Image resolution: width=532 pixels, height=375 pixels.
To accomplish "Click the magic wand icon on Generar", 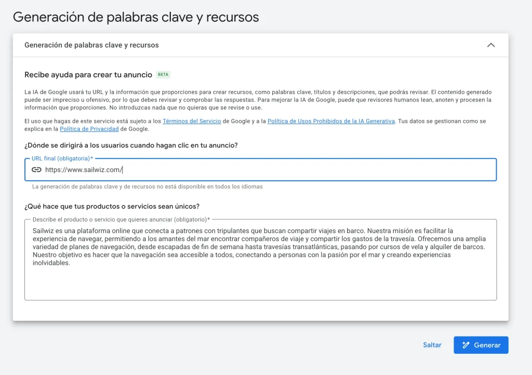I will (466, 345).
